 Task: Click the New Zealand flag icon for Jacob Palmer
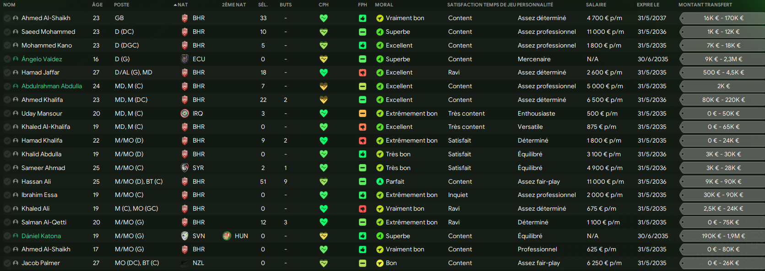coord(184,263)
